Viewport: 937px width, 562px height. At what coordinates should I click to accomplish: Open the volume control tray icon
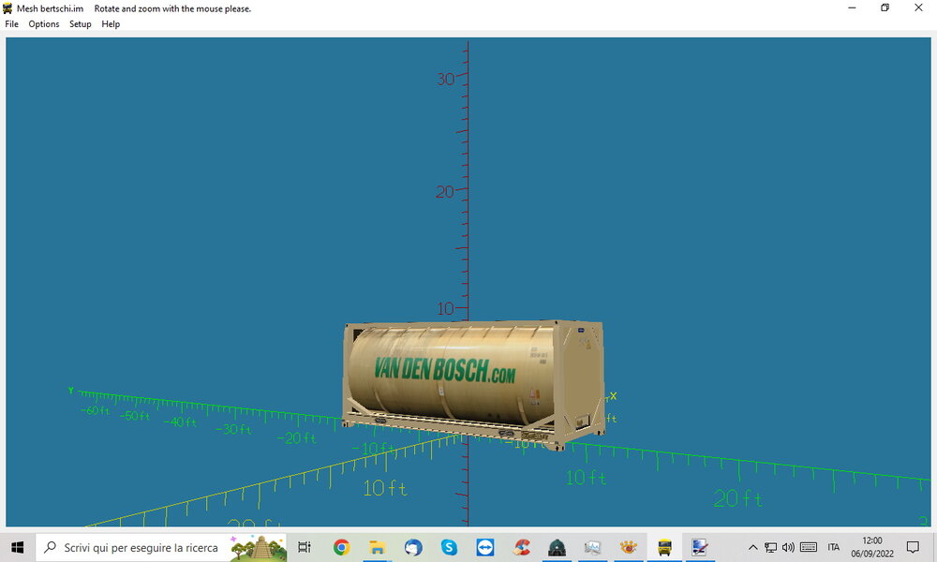coord(788,547)
